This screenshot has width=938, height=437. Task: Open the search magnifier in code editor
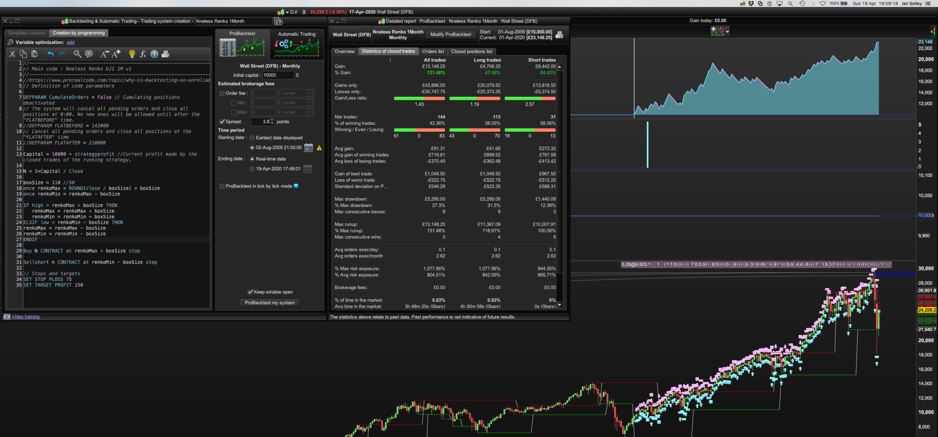[77, 54]
